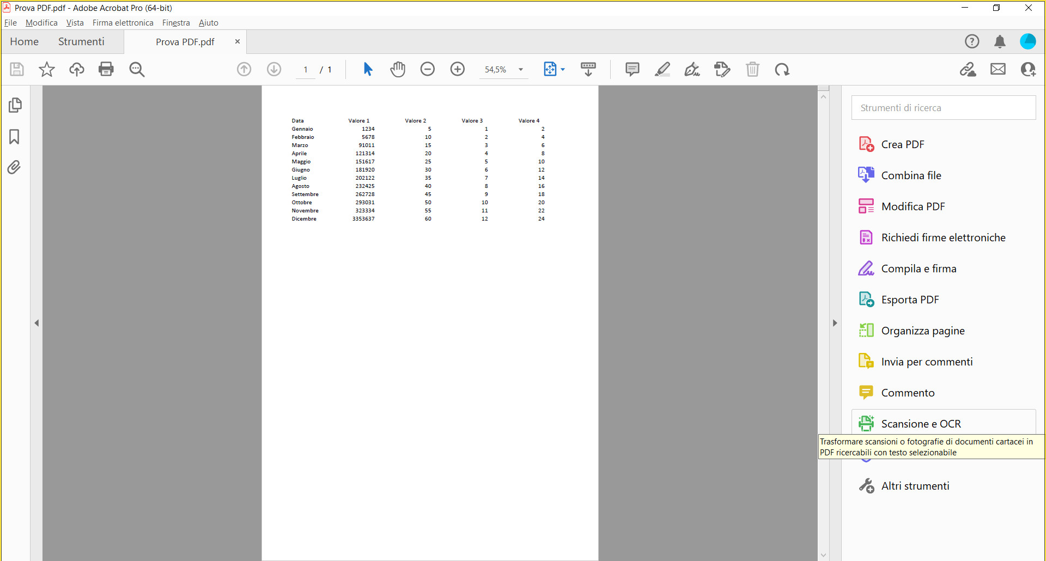Open the zoom percentage dropdown
Image resolution: width=1046 pixels, height=561 pixels.
tap(521, 69)
